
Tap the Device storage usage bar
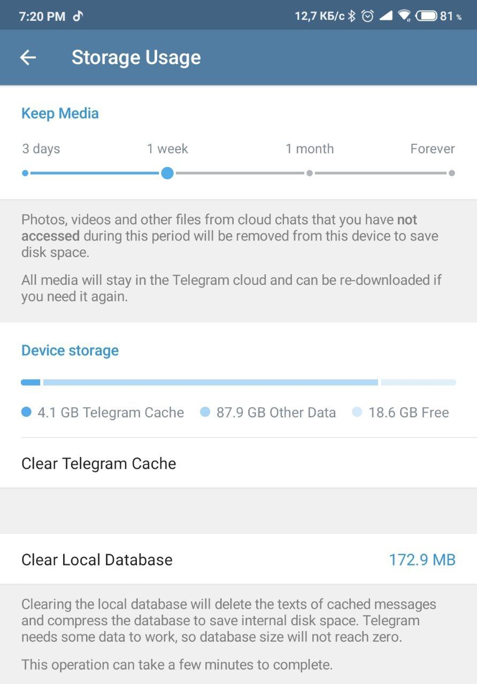(238, 382)
